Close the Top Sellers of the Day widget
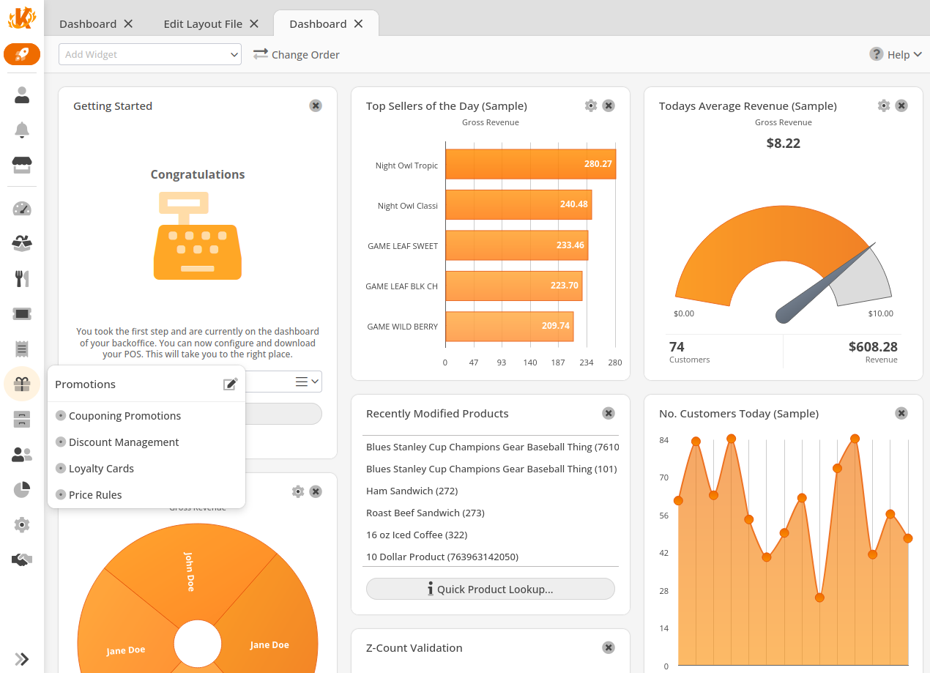 click(x=609, y=105)
